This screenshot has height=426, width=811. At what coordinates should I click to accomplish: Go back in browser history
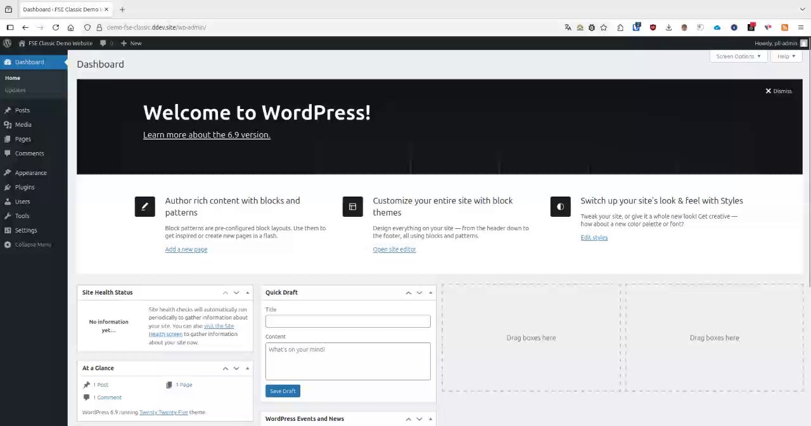[x=25, y=27]
